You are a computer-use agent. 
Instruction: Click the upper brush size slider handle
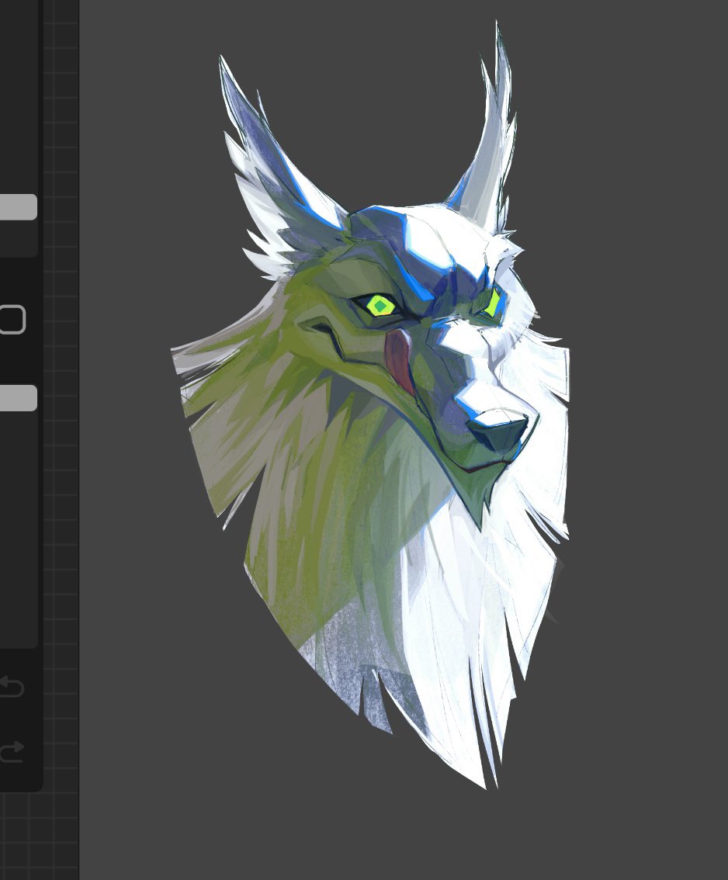pyautogui.click(x=18, y=206)
